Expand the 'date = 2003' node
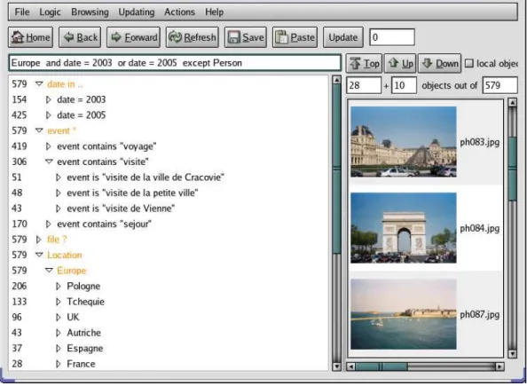Image resolution: width=527 pixels, height=386 pixels. point(49,99)
